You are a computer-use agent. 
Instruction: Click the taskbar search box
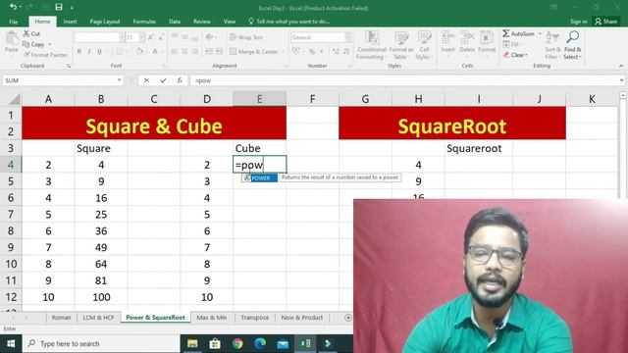(101, 344)
